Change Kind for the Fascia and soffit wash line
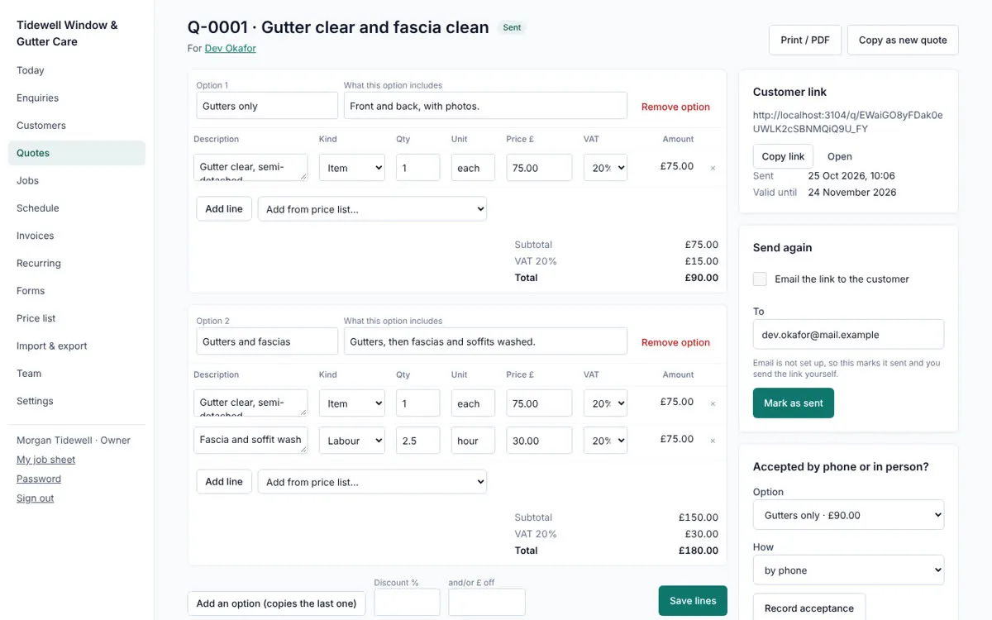This screenshot has width=992, height=620. point(352,441)
